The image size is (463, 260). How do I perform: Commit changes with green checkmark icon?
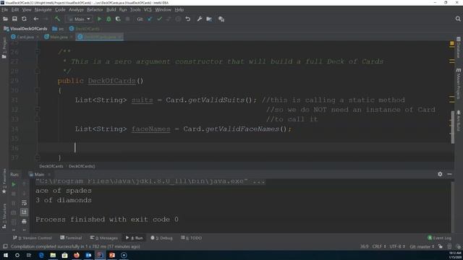[x=159, y=19]
